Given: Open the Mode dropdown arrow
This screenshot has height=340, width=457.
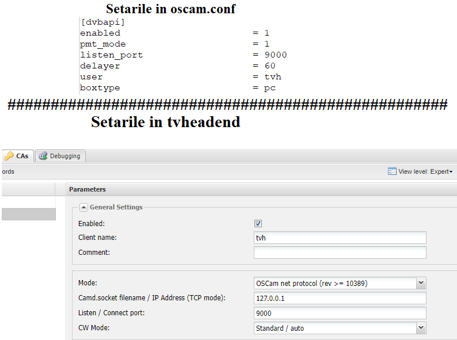Looking at the screenshot, I should point(421,283).
